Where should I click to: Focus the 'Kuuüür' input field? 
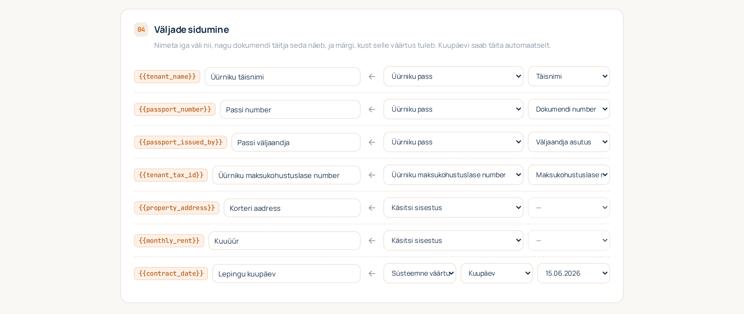click(284, 241)
